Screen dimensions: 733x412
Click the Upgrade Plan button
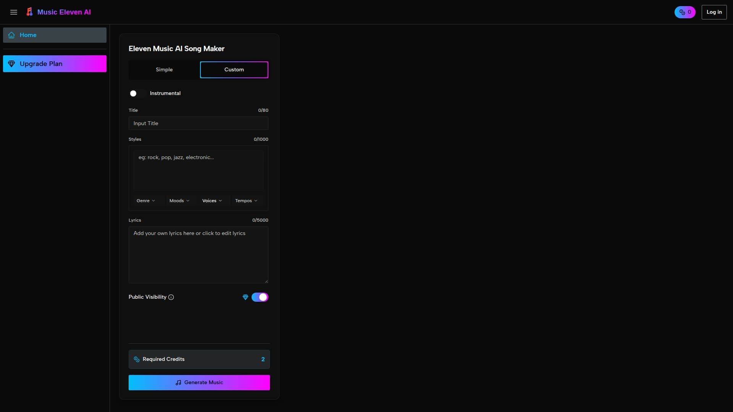point(55,64)
